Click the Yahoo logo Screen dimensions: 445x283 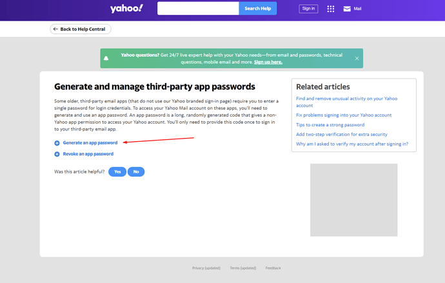coord(126,8)
